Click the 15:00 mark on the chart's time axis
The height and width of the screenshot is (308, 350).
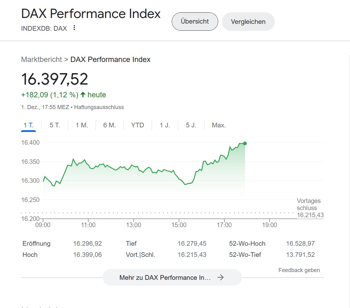(179, 225)
